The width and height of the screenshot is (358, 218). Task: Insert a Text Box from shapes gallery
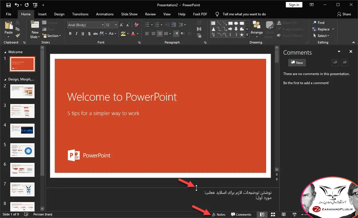(x=213, y=23)
